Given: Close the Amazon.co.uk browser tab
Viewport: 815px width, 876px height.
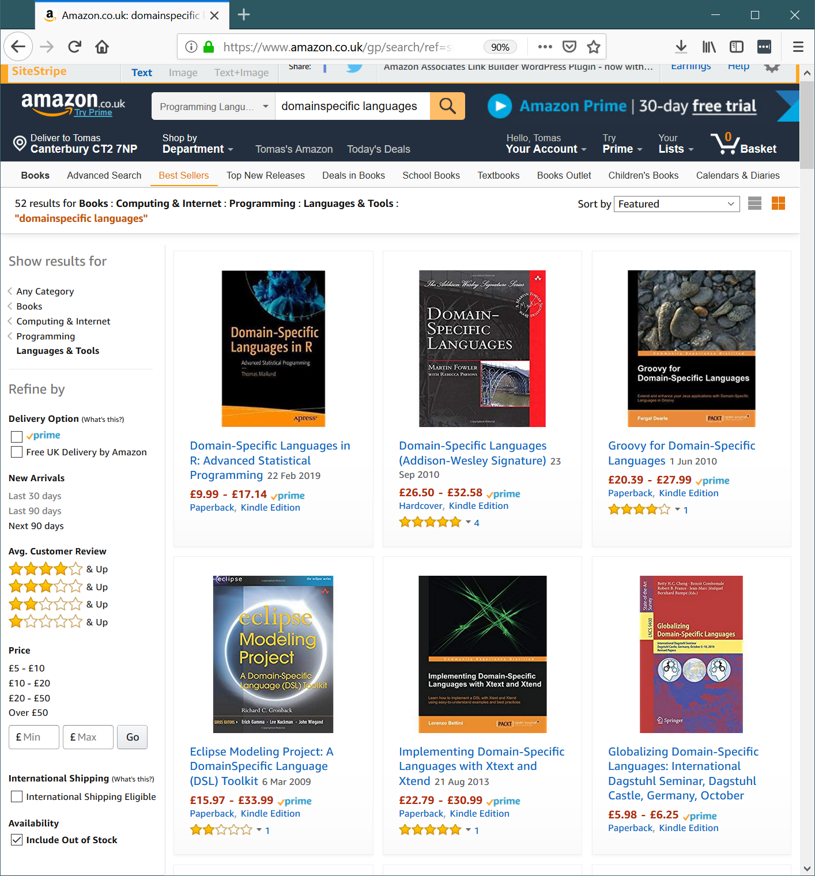Looking at the screenshot, I should [x=214, y=16].
